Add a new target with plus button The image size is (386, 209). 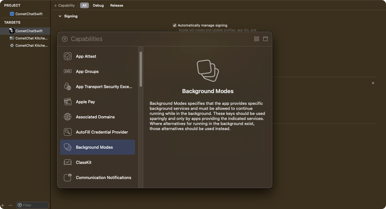pos(3,205)
